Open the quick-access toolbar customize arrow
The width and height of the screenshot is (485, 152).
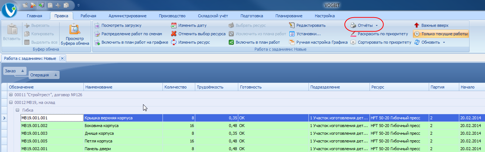[x=78, y=6]
